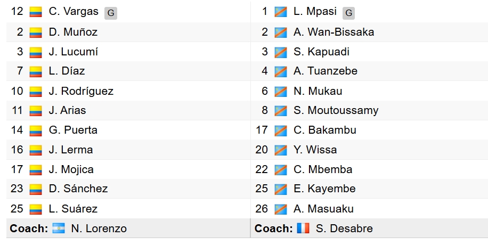Click the DR Congo flag beside L. Mpasi

[x=280, y=12]
